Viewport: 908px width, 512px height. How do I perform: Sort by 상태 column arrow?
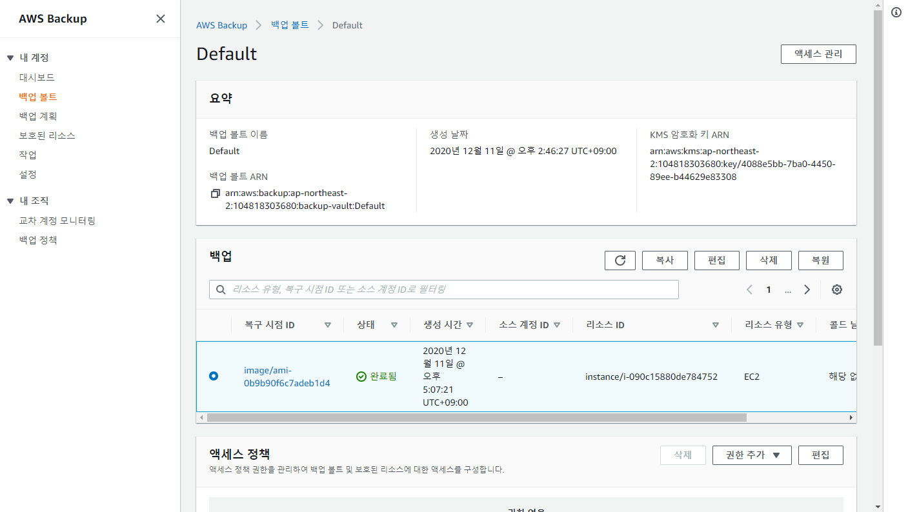[394, 325]
